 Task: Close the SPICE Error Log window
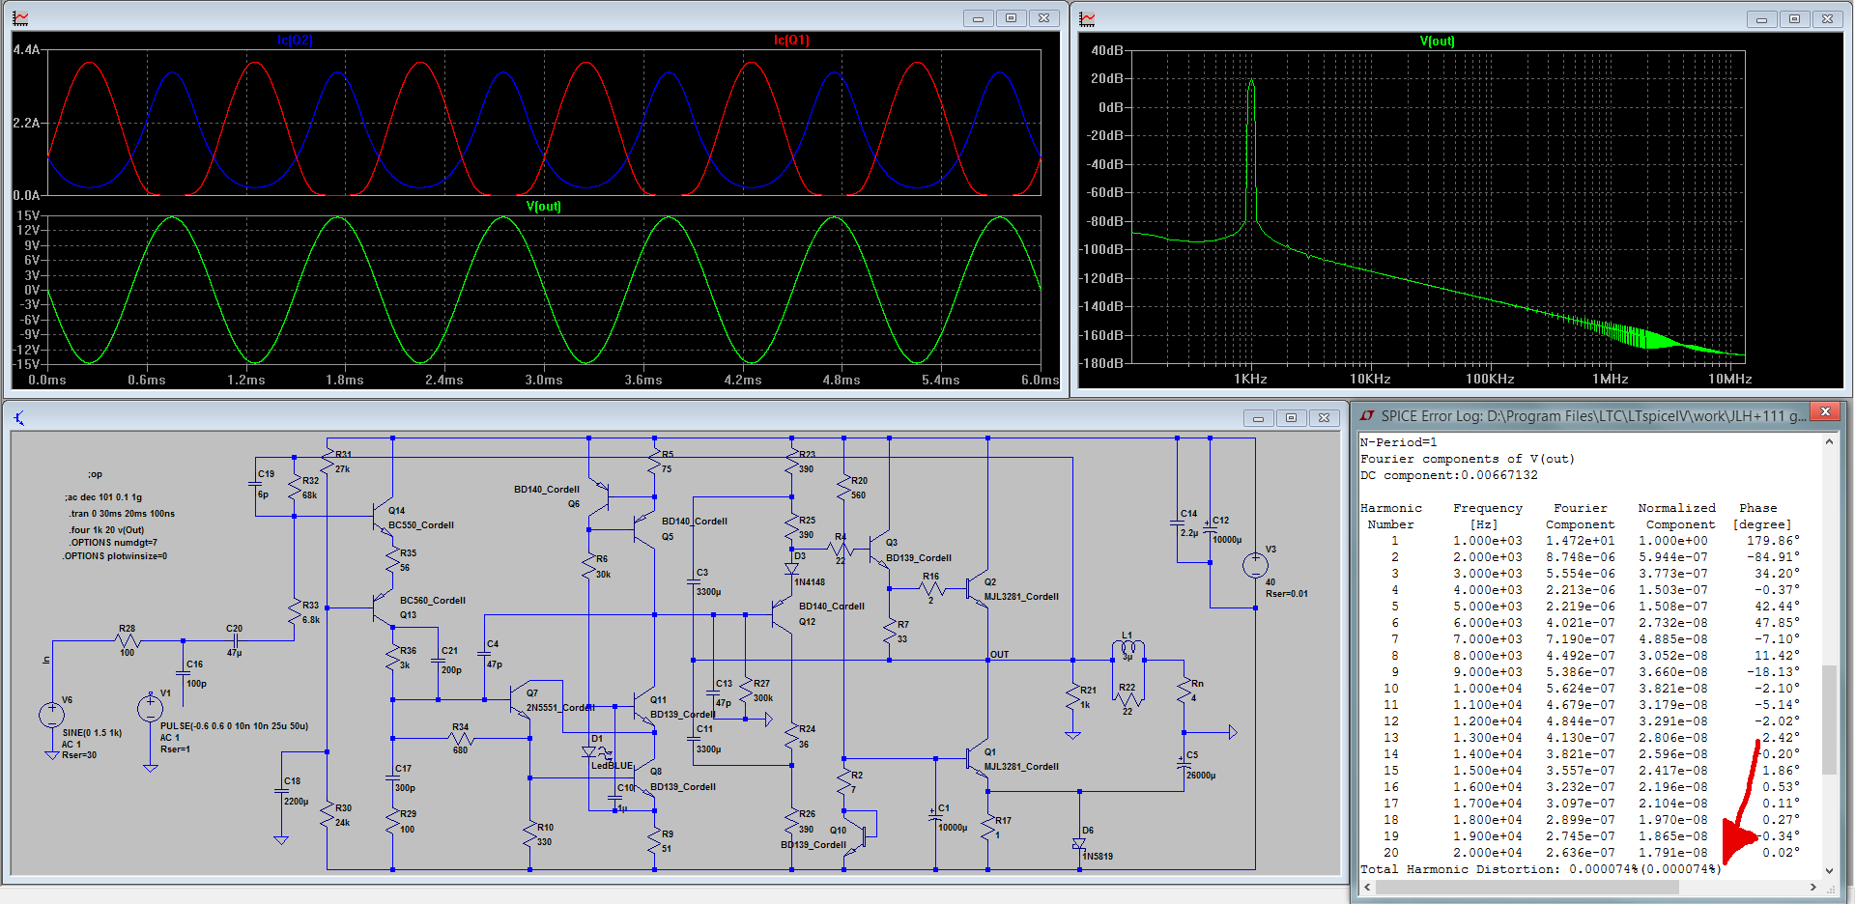tap(1825, 412)
